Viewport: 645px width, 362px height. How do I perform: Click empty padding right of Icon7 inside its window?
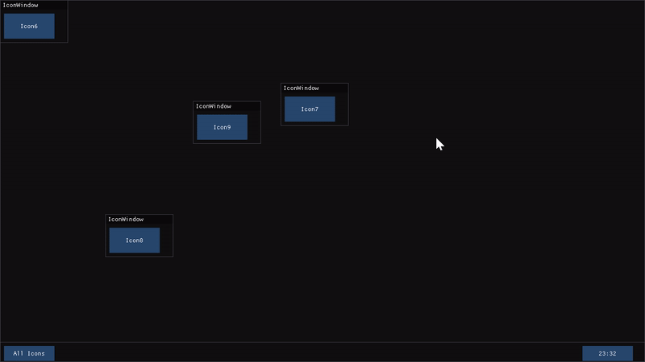(342, 109)
